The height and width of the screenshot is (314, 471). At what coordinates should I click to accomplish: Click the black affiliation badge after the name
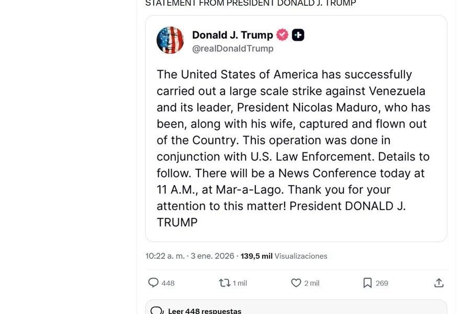298,35
